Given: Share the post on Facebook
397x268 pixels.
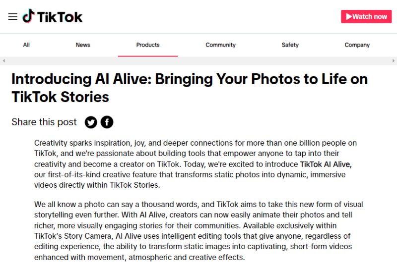Looking at the screenshot, I should click(107, 122).
